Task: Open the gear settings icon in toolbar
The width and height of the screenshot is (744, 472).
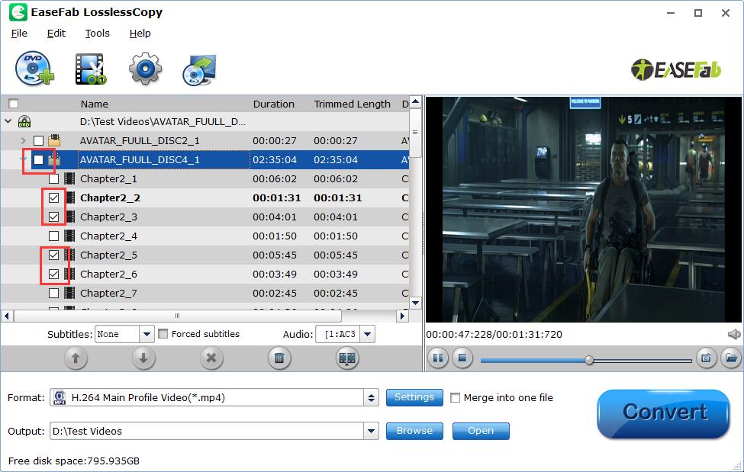Action: (x=145, y=69)
